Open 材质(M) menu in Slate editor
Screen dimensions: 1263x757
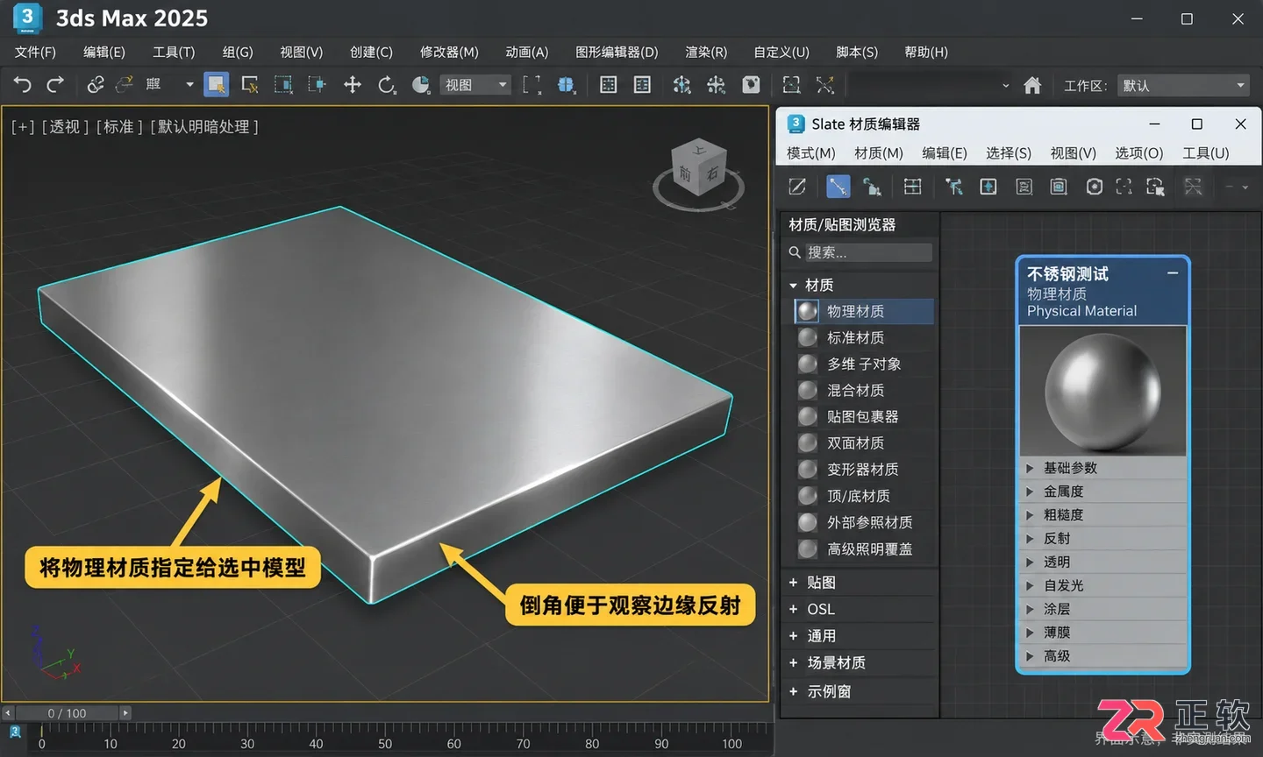pyautogui.click(x=879, y=153)
